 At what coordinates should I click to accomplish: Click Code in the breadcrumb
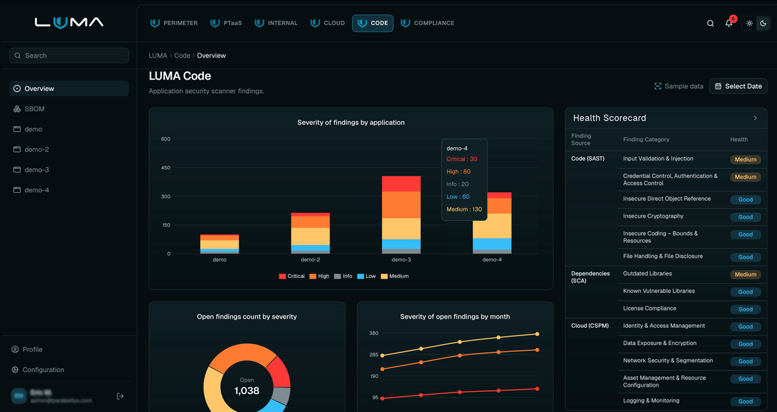[x=182, y=56]
